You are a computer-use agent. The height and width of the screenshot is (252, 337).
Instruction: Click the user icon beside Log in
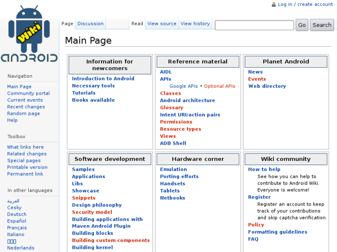coord(273,4)
